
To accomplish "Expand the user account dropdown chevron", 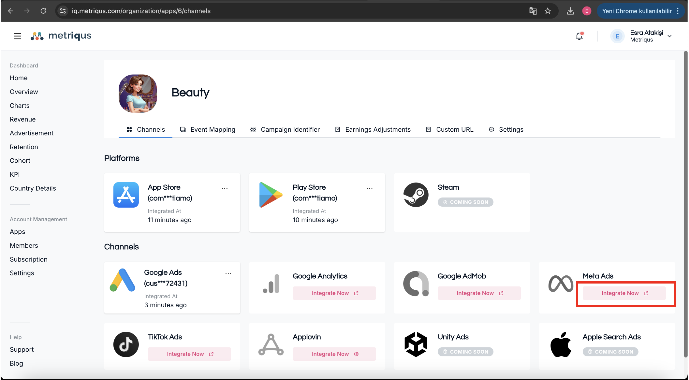I will (669, 36).
